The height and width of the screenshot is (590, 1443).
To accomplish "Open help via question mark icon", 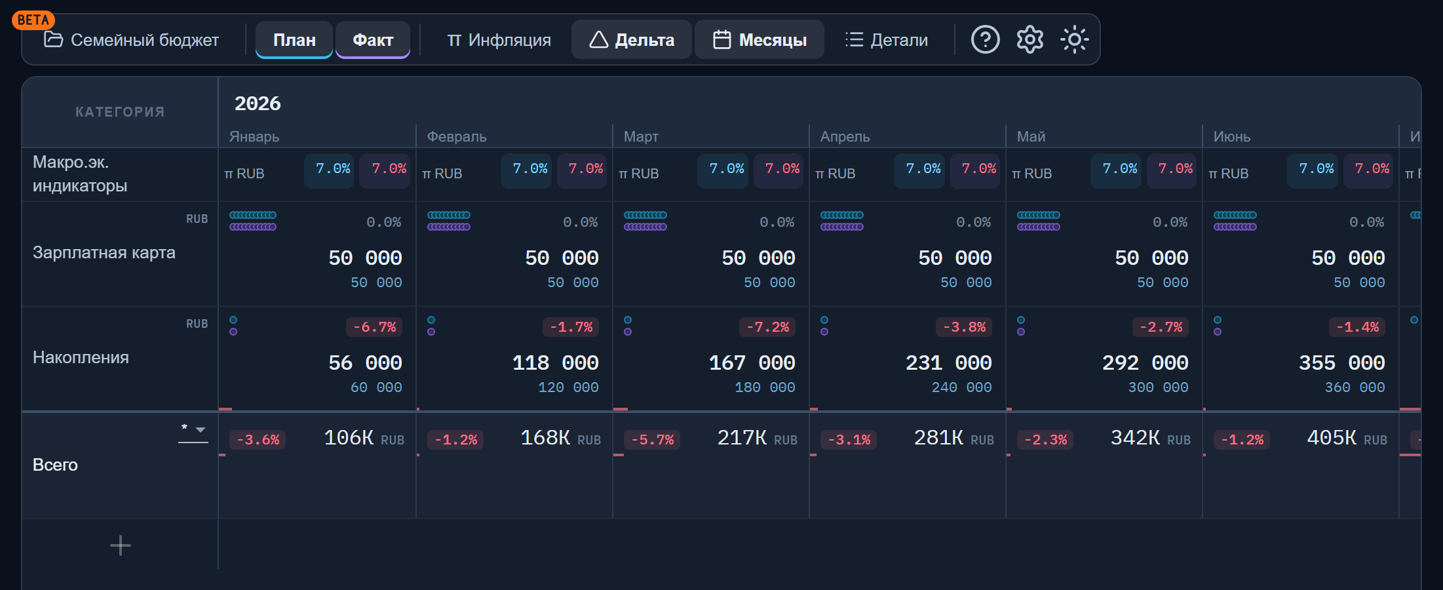I will pos(985,39).
